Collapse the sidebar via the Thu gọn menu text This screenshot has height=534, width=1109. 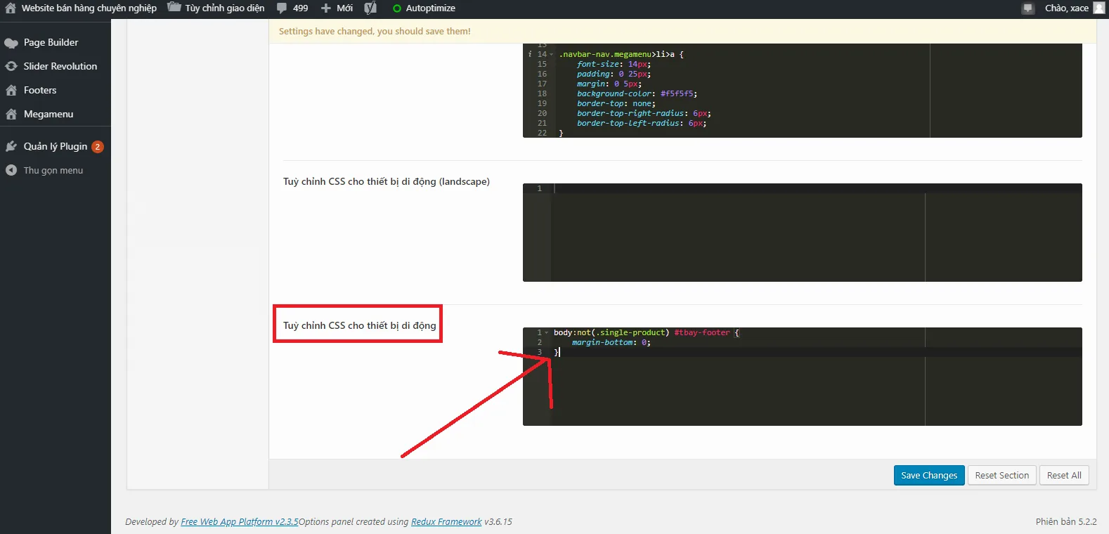pyautogui.click(x=53, y=170)
